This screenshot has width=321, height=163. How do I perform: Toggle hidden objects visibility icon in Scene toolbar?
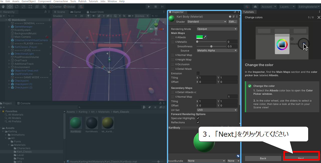(109, 16)
